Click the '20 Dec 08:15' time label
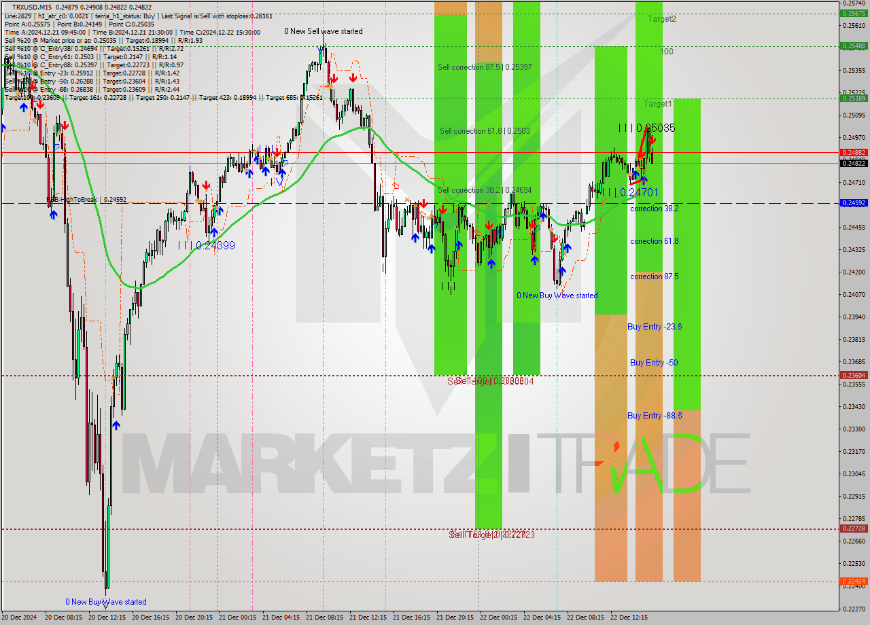 coord(64,618)
